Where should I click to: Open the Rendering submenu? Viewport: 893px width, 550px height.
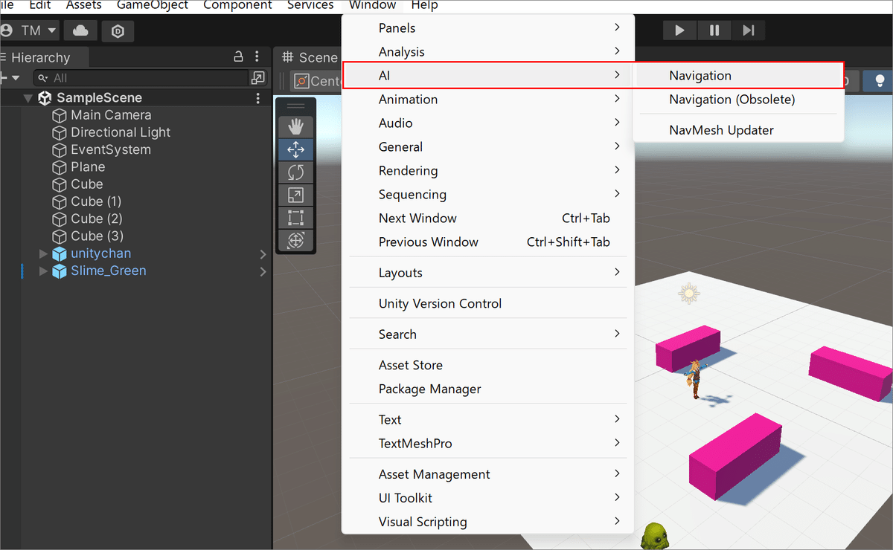(487, 171)
